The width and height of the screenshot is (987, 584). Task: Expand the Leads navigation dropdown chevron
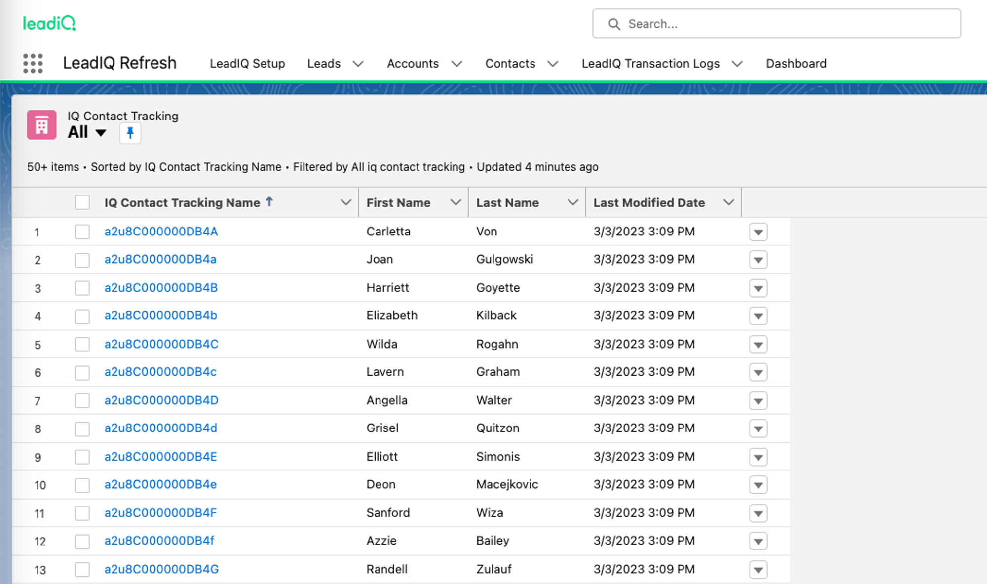tap(358, 64)
